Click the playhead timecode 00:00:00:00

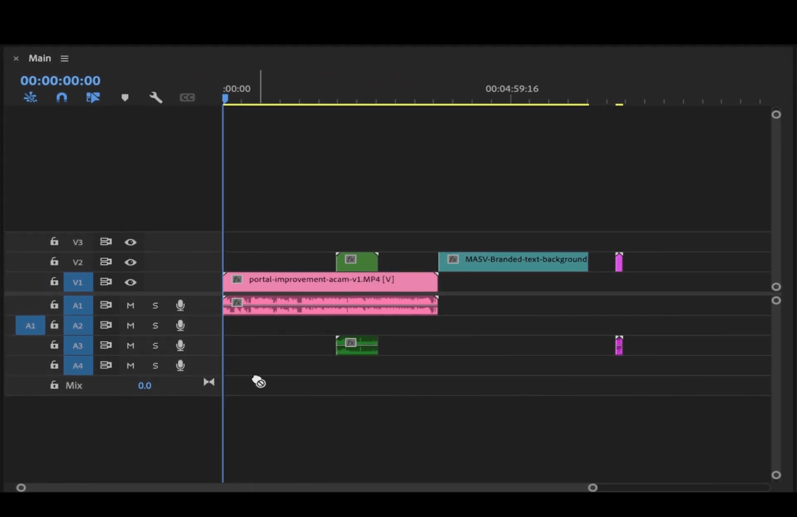pyautogui.click(x=60, y=80)
